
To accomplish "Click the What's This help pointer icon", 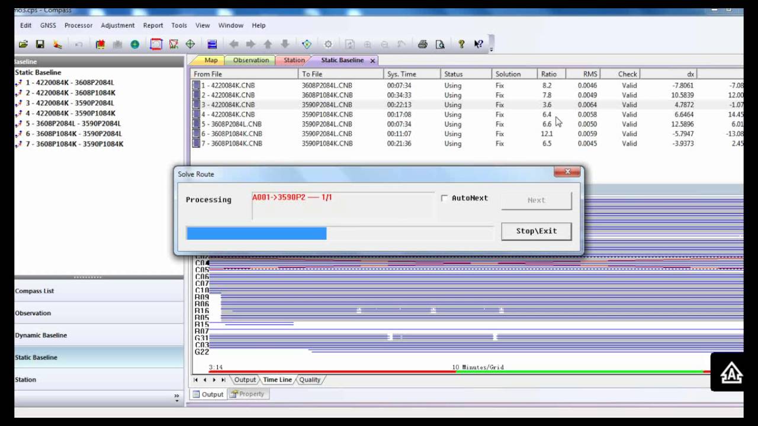I will click(x=478, y=44).
